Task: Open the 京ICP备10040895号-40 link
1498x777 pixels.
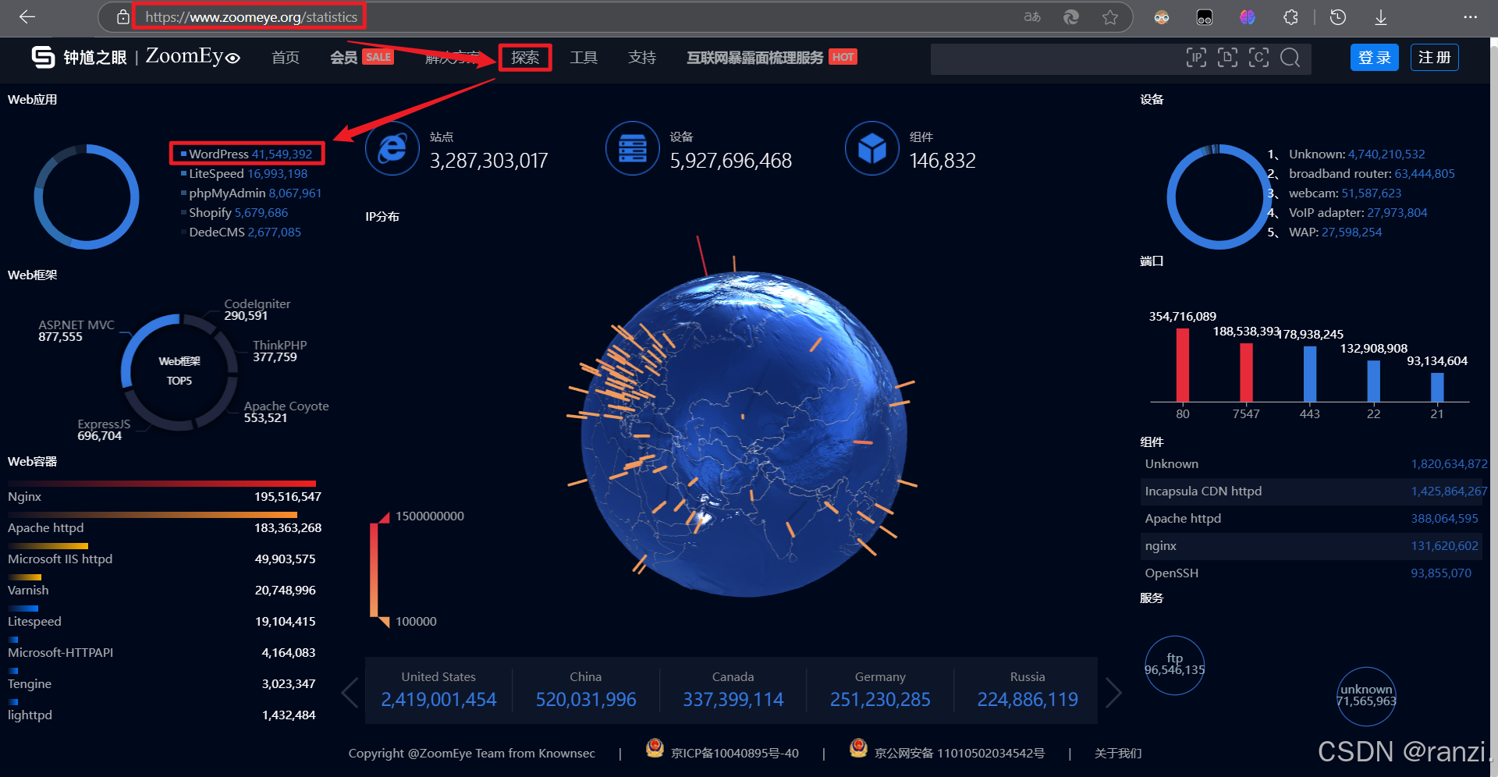Action: (x=735, y=753)
